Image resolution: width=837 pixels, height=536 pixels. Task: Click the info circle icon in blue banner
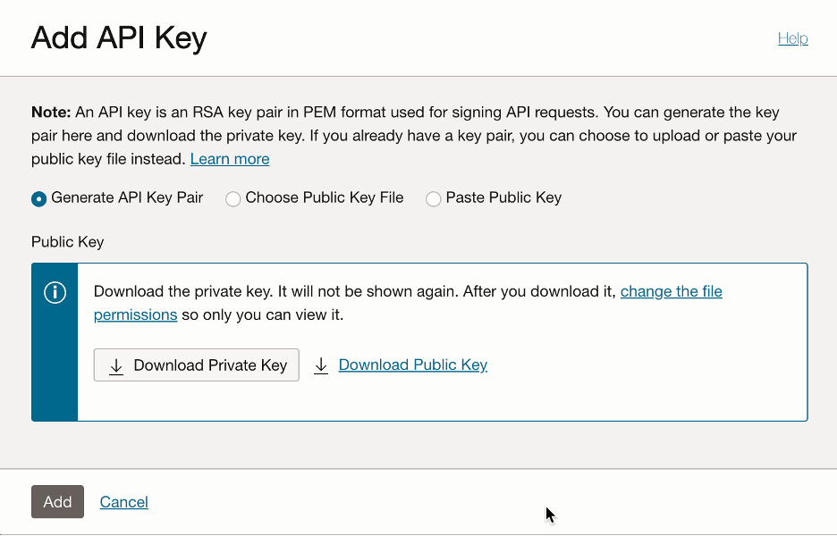pos(55,293)
